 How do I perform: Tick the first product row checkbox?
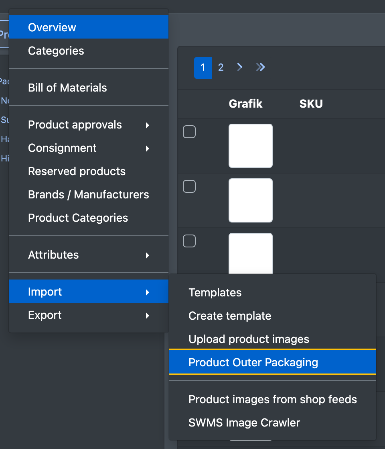[189, 132]
